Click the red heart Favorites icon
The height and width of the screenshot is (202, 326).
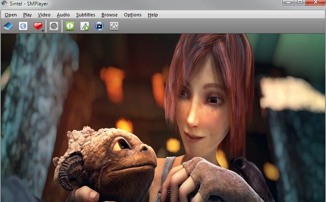coord(37,26)
